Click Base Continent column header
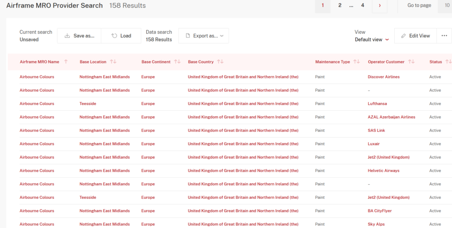This screenshot has width=452, height=228. point(156,62)
